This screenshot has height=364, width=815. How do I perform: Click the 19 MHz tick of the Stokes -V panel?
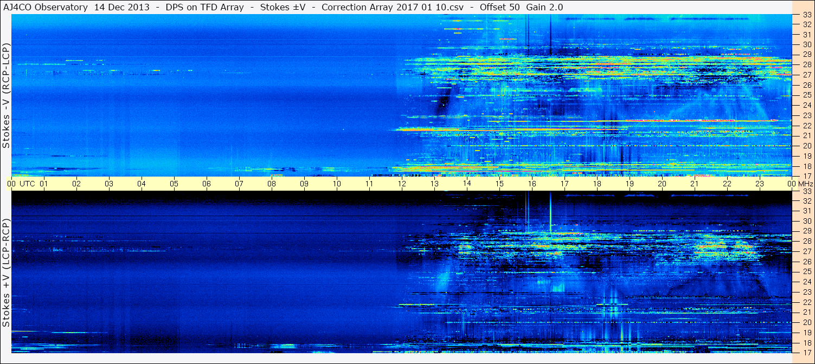(807, 156)
